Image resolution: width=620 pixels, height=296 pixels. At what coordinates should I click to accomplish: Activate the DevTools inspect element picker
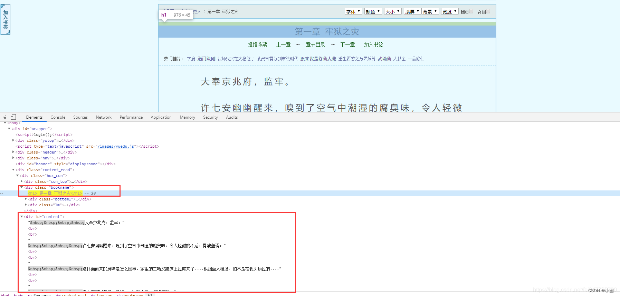pyautogui.click(x=4, y=117)
